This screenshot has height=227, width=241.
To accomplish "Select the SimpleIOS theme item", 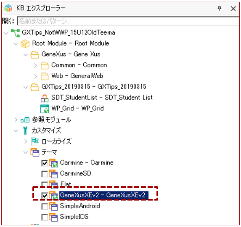I will 74,217.
